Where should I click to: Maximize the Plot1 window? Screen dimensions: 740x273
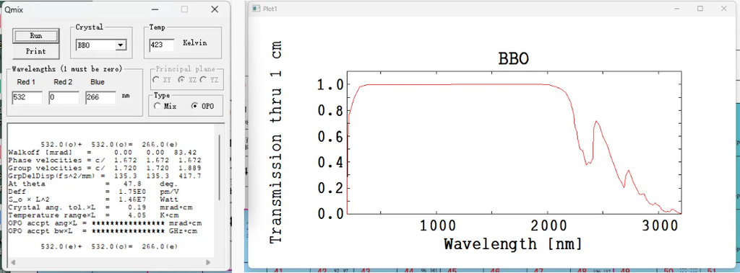700,9
